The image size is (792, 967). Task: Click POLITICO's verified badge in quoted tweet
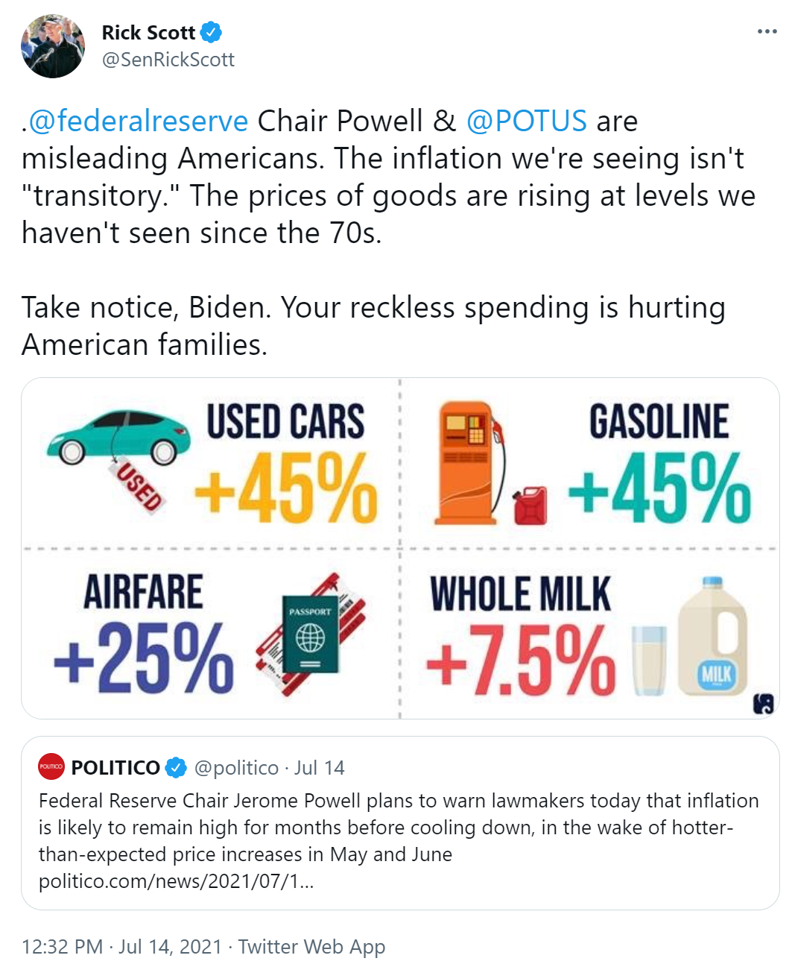point(176,767)
